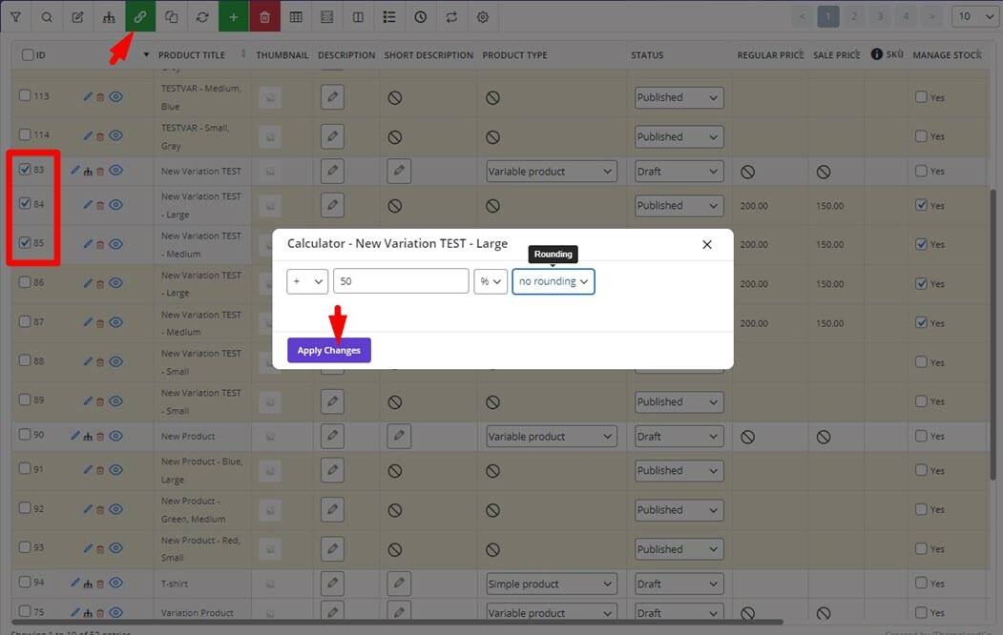The width and height of the screenshot is (1003, 635).
Task: Tick the select-all checkbox in header
Action: (28, 54)
